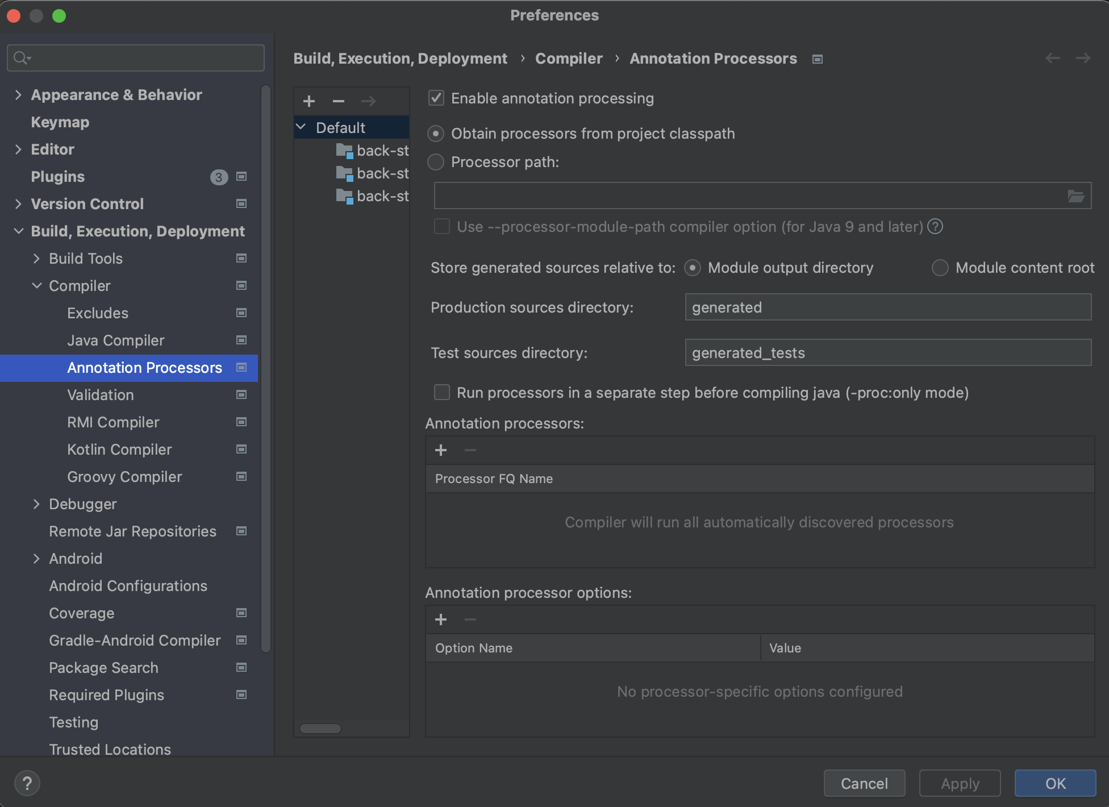Click project-level icon beside Annotation Processors breadcrumb
Image resolution: width=1109 pixels, height=807 pixels.
click(818, 59)
